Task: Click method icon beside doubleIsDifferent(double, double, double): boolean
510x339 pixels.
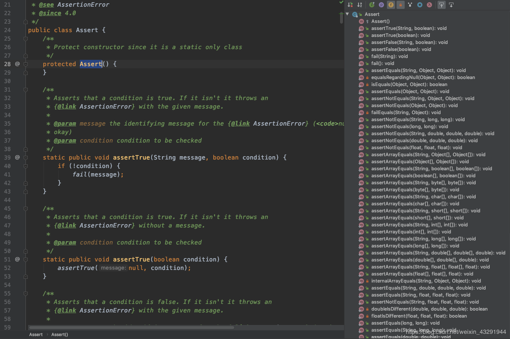Action: pos(361,309)
